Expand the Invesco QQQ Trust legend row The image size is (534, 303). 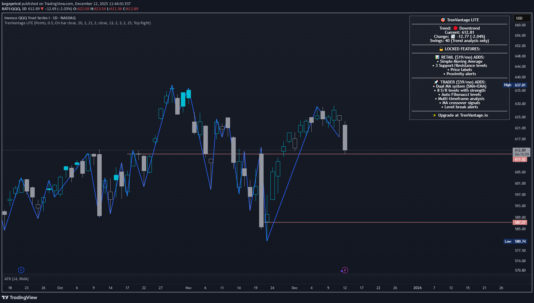coord(40,18)
